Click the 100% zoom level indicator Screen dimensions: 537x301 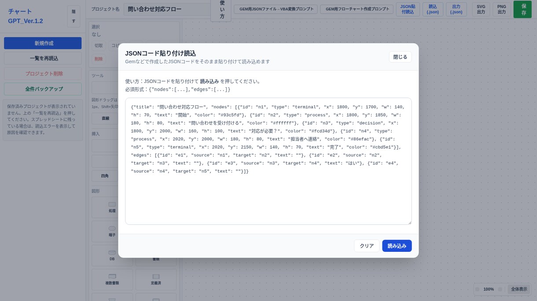[489, 289]
